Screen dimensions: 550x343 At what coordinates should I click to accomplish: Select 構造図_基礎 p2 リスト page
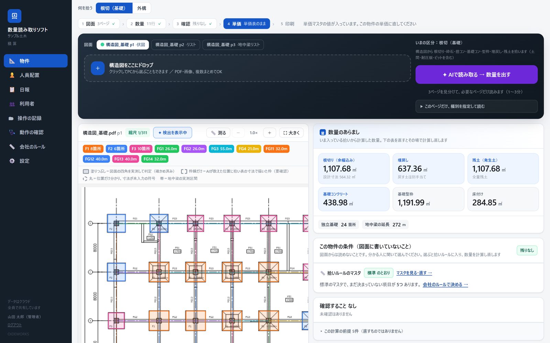[x=176, y=45]
